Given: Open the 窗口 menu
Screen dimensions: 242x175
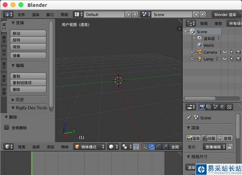Looking at the screenshot, I should (x=50, y=15).
